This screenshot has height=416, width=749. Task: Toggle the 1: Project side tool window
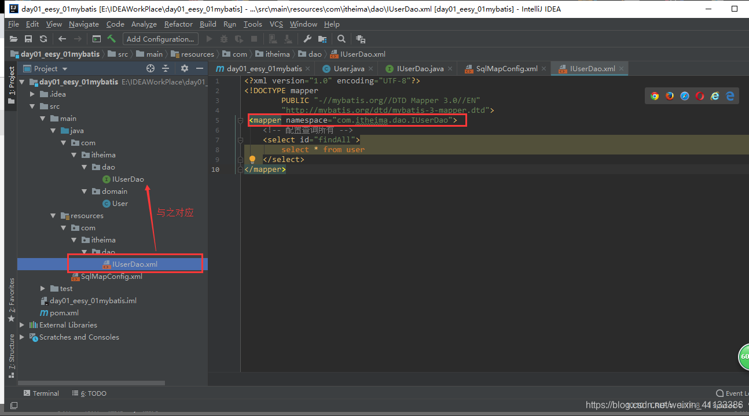pos(11,85)
